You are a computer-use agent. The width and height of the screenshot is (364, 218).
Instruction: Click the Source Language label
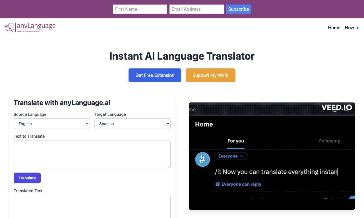coord(30,114)
